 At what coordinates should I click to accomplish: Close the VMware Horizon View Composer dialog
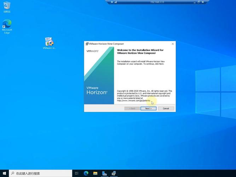click(x=173, y=44)
